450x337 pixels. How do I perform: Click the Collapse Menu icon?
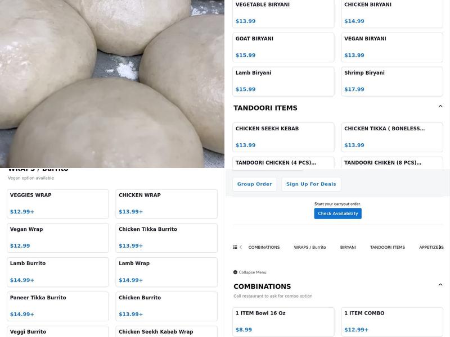(x=235, y=272)
